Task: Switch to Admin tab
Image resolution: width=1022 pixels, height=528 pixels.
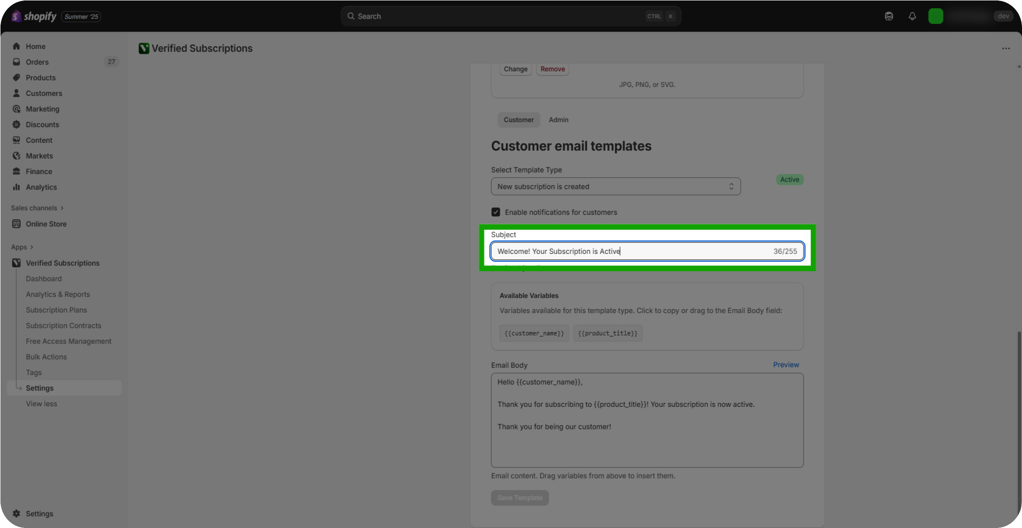Action: pyautogui.click(x=558, y=120)
